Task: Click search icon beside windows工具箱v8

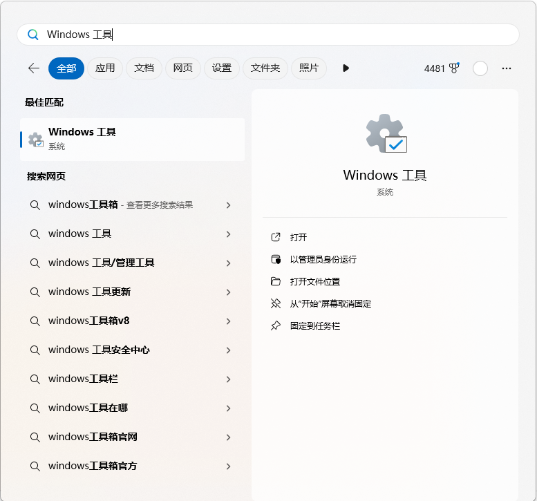Action: [x=35, y=321]
